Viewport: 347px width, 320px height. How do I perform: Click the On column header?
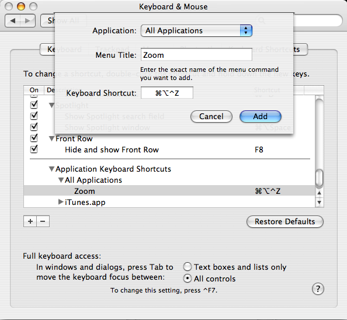click(x=34, y=91)
